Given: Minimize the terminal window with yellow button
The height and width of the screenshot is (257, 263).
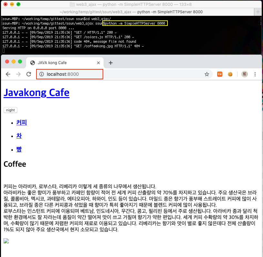Looking at the screenshot, I should (12, 4).
